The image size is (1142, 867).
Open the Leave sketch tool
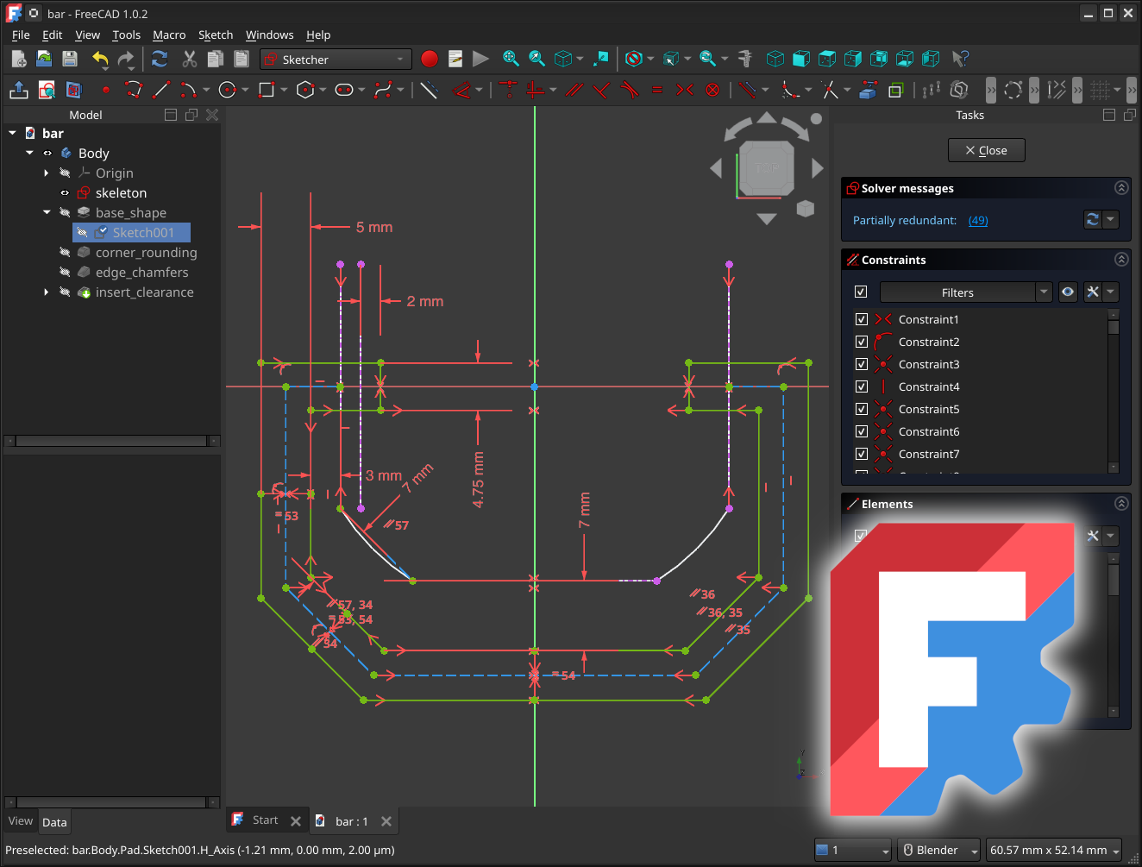click(18, 90)
